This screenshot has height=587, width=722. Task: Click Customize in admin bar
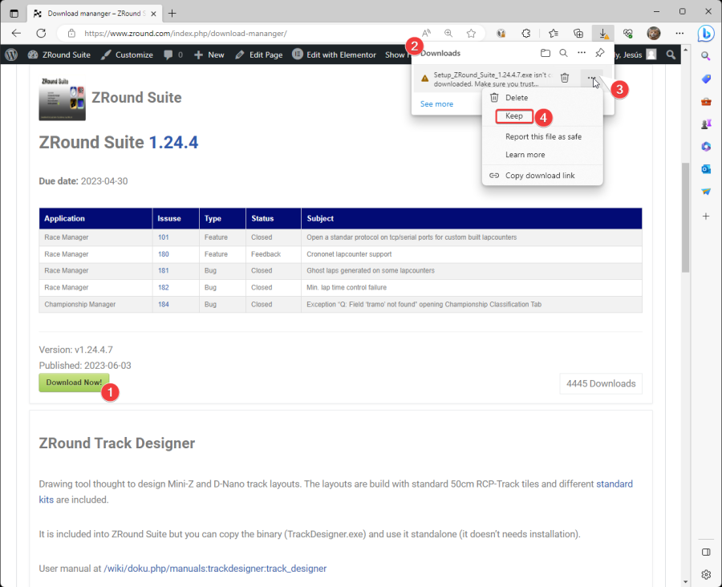point(127,55)
